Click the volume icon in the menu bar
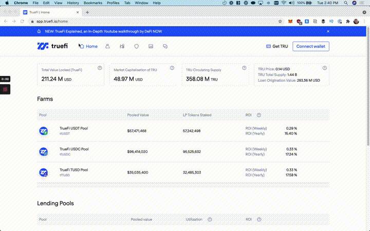The height and width of the screenshot is (231, 370). click(292, 3)
